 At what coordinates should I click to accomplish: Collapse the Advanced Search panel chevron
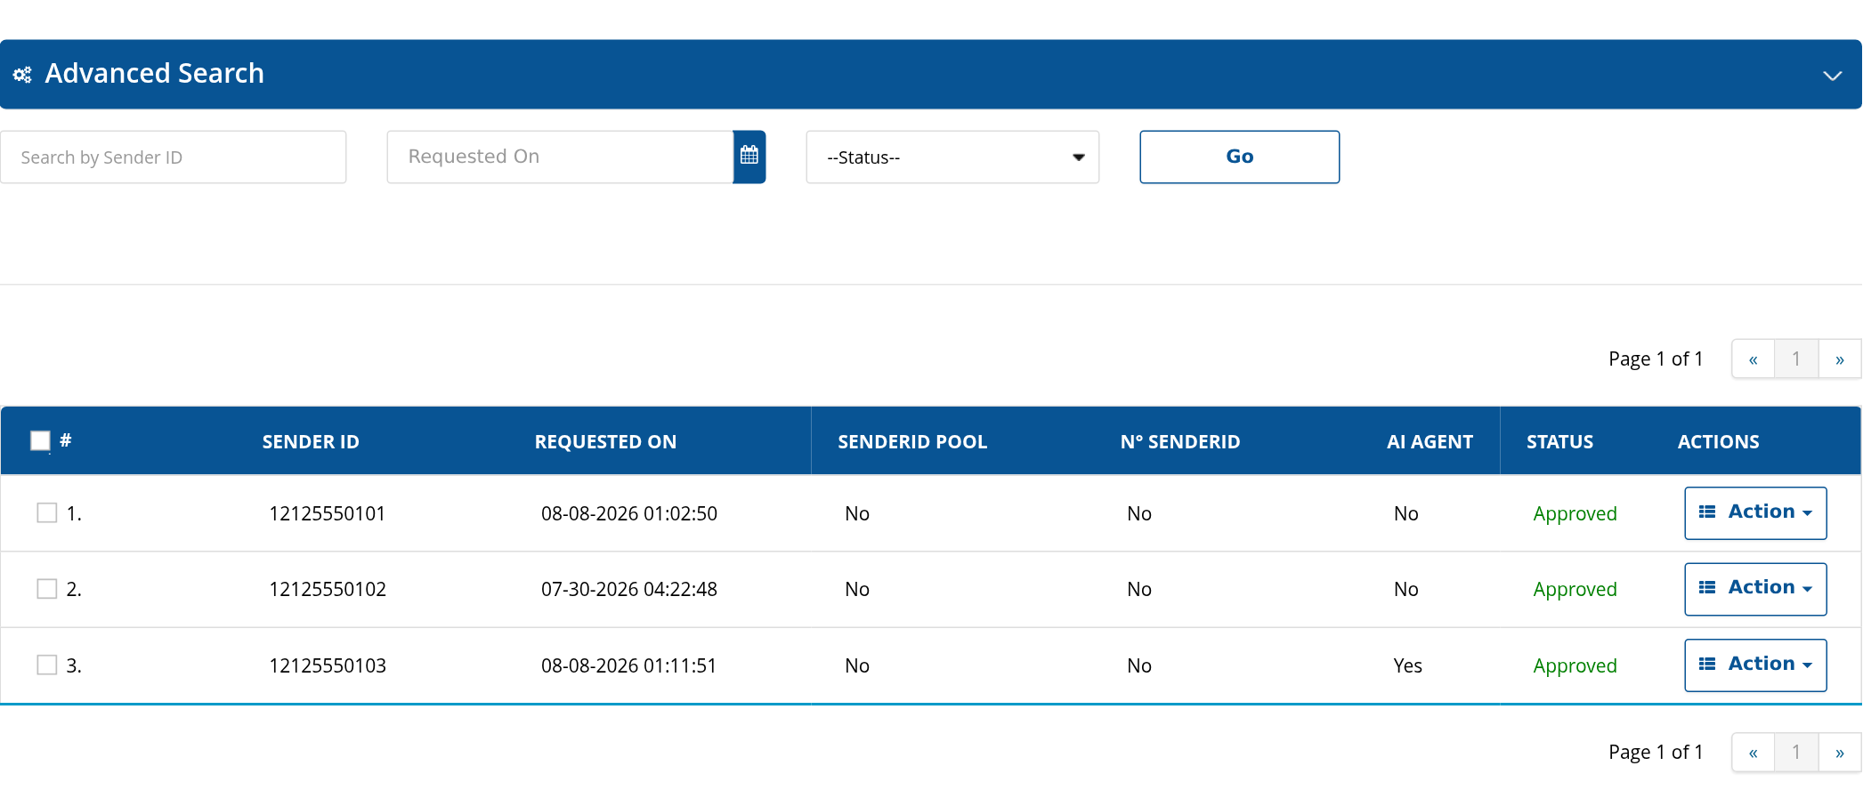[1832, 76]
